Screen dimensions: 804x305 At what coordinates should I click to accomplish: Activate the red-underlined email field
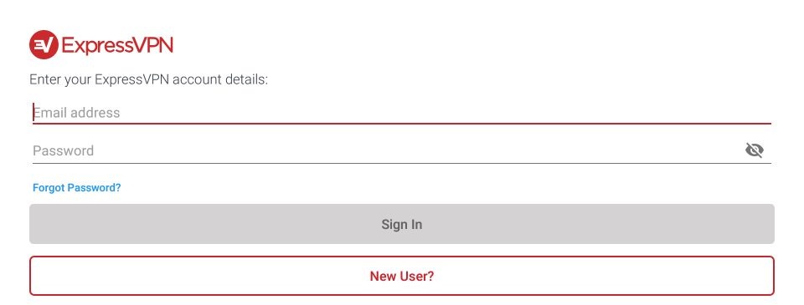(x=401, y=113)
